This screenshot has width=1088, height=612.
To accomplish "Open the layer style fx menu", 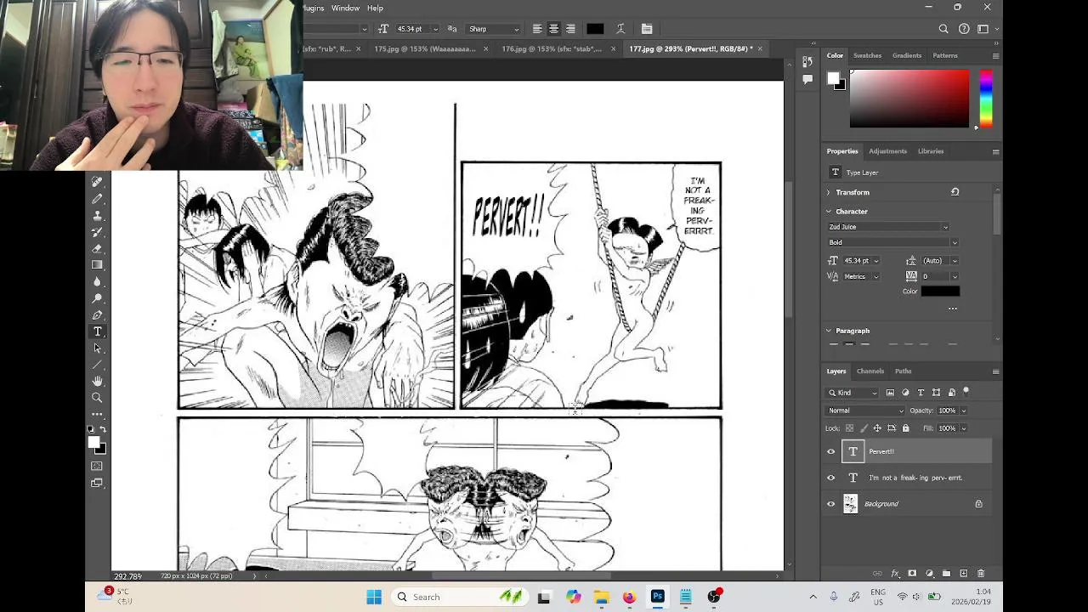I will pyautogui.click(x=895, y=574).
